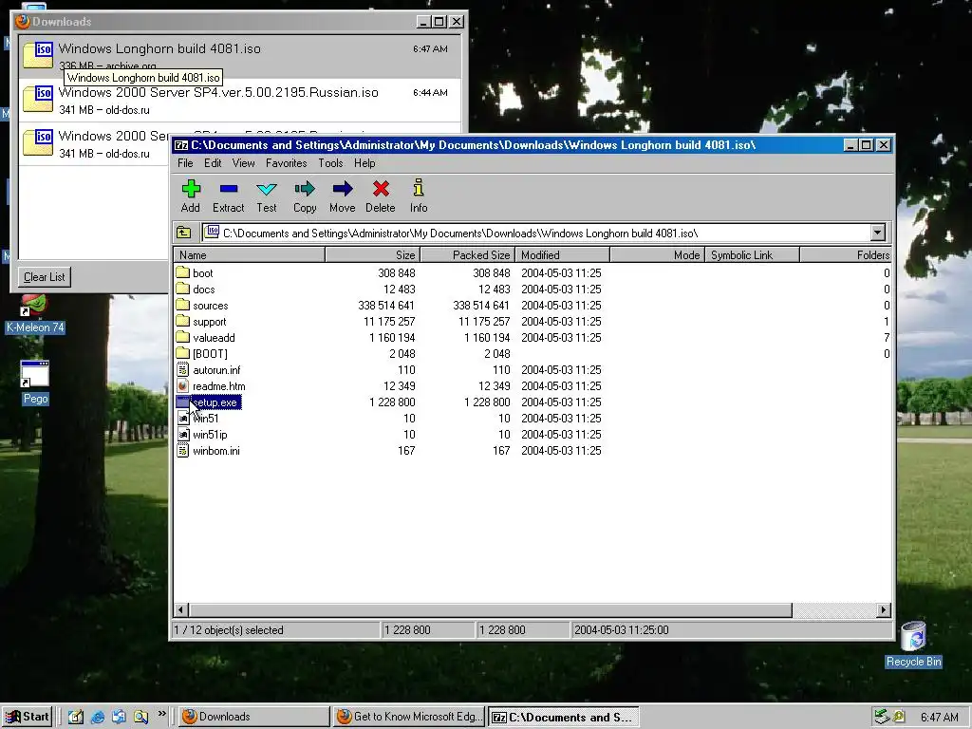Click the Mode column header
The width and height of the screenshot is (972, 729).
click(x=657, y=254)
